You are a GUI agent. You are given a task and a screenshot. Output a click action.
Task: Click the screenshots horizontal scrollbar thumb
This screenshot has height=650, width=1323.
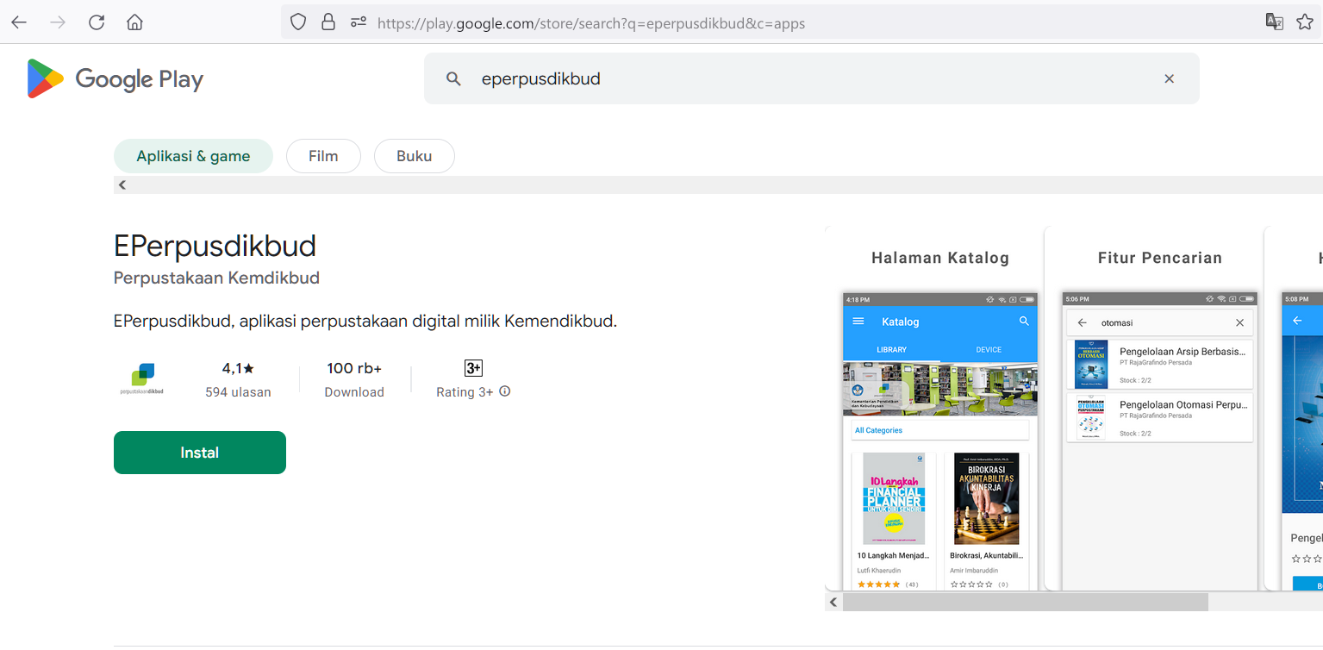pyautogui.click(x=1026, y=602)
